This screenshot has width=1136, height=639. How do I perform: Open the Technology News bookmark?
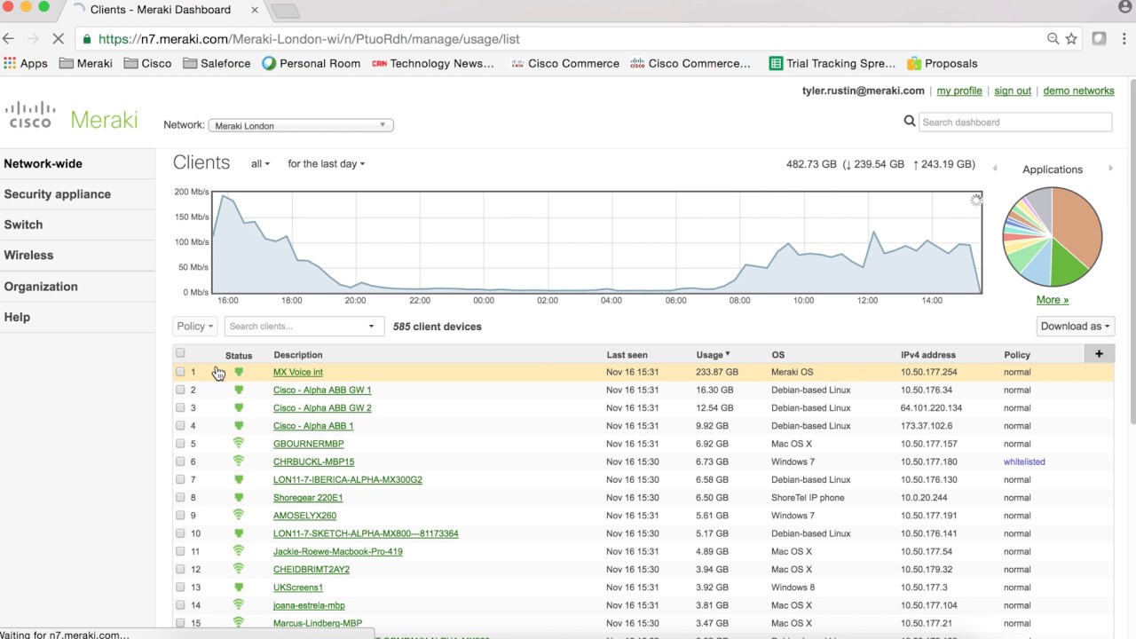tap(433, 63)
